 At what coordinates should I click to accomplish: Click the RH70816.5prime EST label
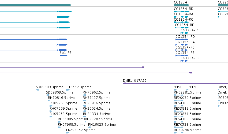click(x=62, y=98)
